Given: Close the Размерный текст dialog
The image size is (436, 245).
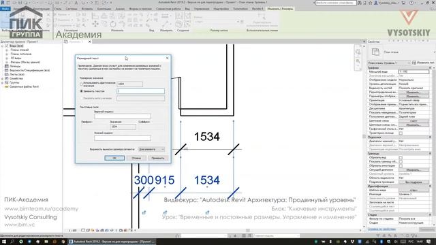Looking at the screenshot, I should pyautogui.click(x=167, y=58).
